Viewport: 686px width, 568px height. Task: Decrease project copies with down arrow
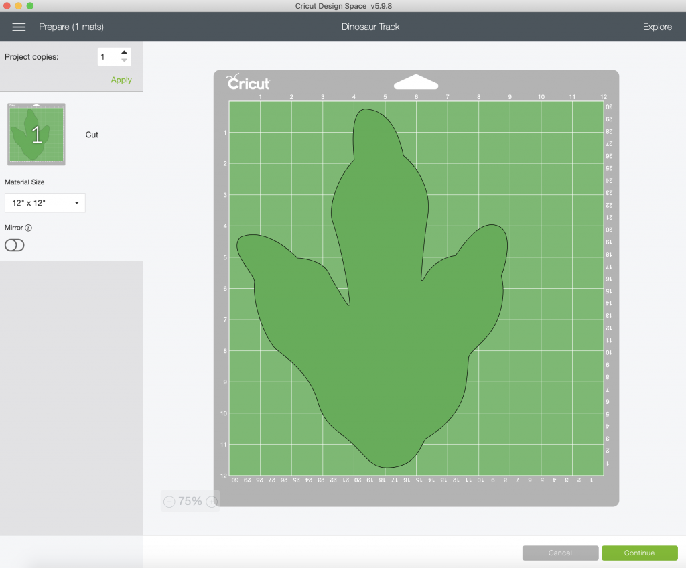[x=124, y=60]
